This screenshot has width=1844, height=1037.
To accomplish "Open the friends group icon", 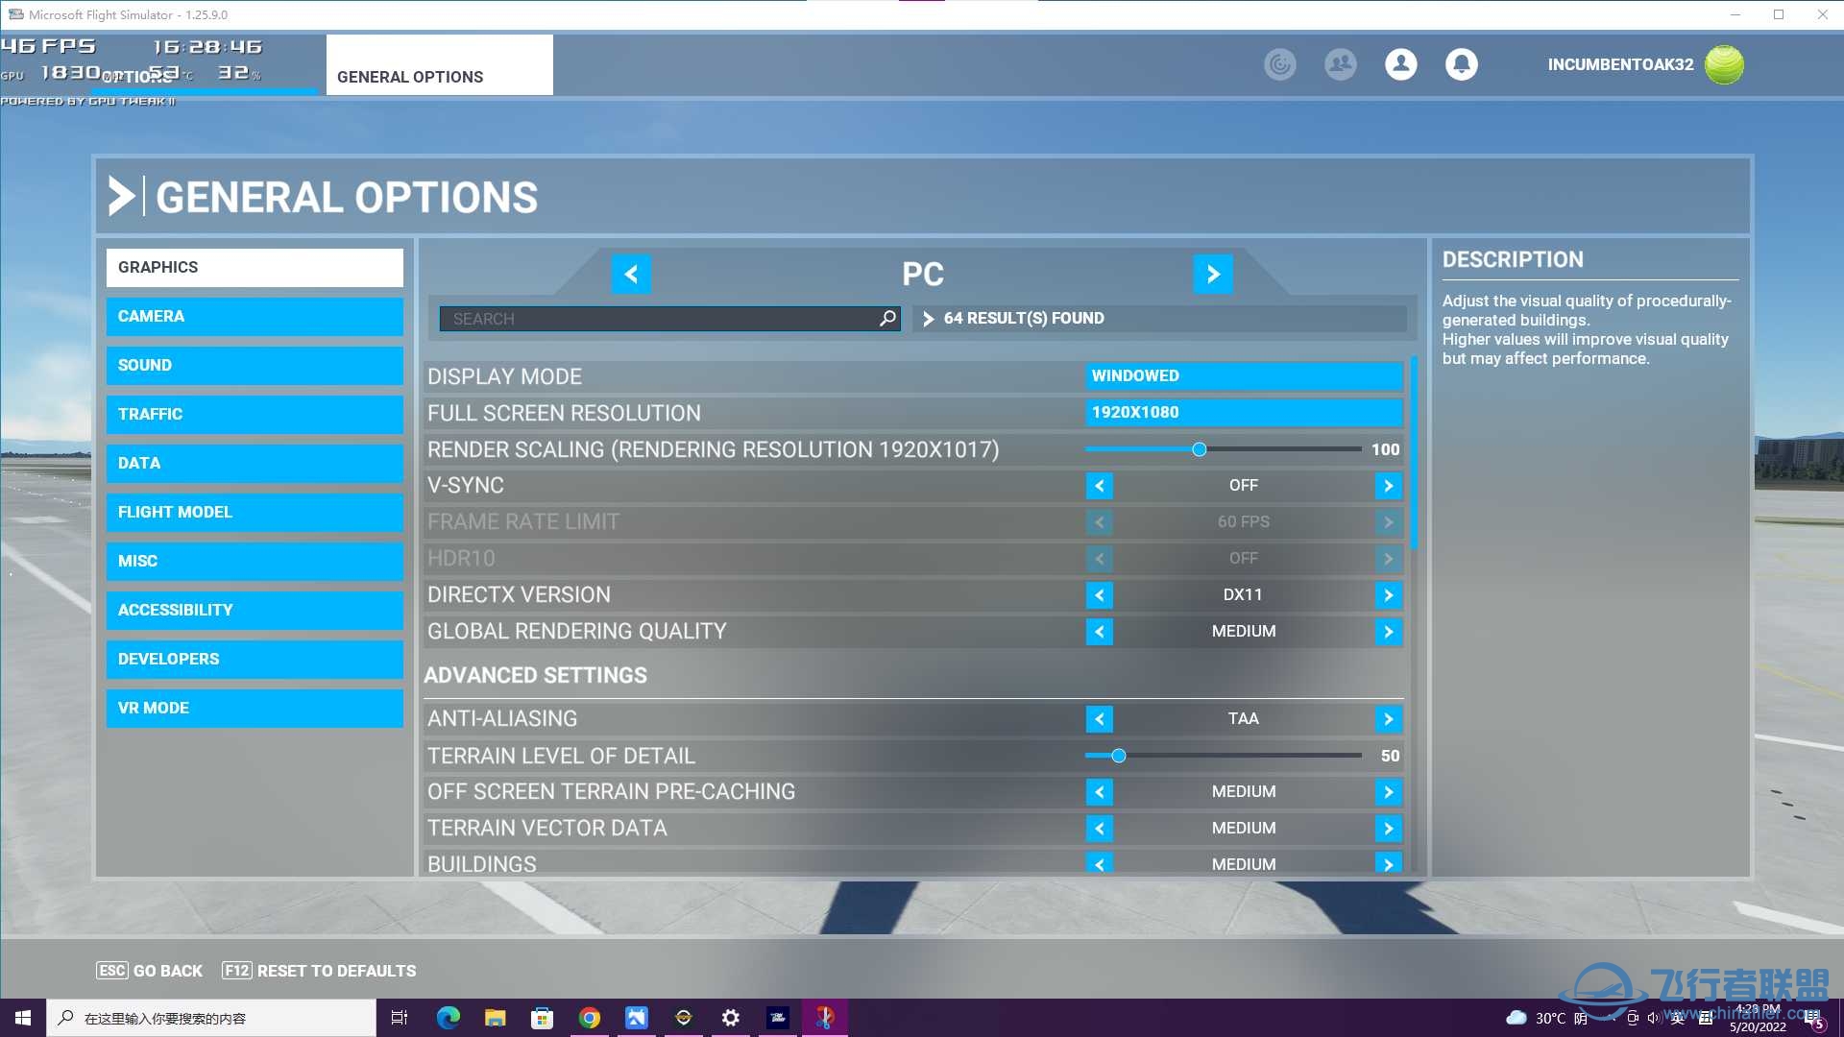I will pos(1340,64).
